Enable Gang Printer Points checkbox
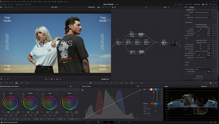219x124 pixels. click(195, 42)
